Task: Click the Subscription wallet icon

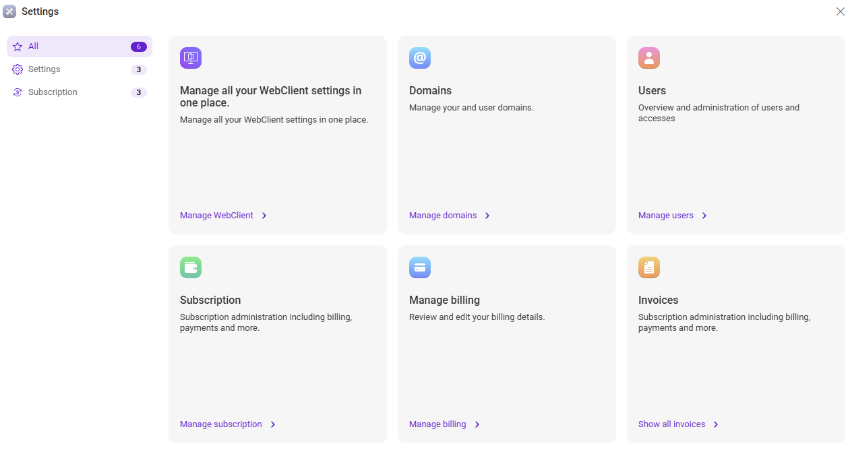Action: [191, 267]
